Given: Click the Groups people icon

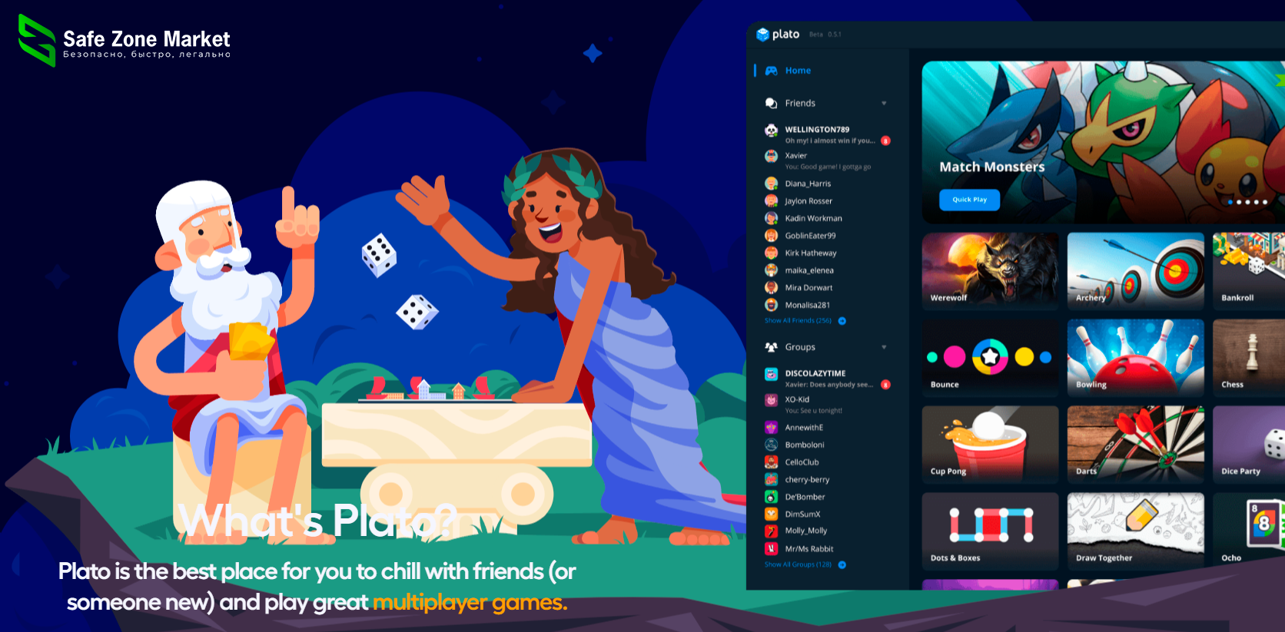Looking at the screenshot, I should click(771, 347).
